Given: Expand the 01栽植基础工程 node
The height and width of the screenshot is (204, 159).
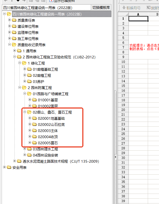Looking at the screenshot, I should tap(25, 69).
